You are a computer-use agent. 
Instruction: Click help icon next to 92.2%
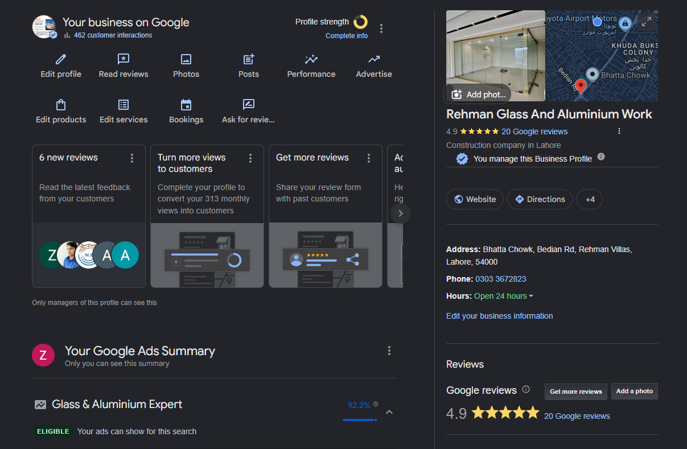click(376, 404)
